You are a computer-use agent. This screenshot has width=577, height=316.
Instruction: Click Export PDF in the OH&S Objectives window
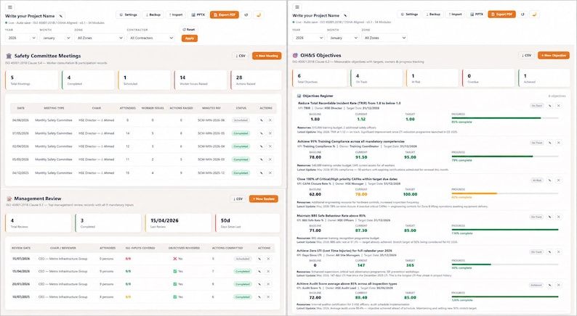[x=502, y=14]
